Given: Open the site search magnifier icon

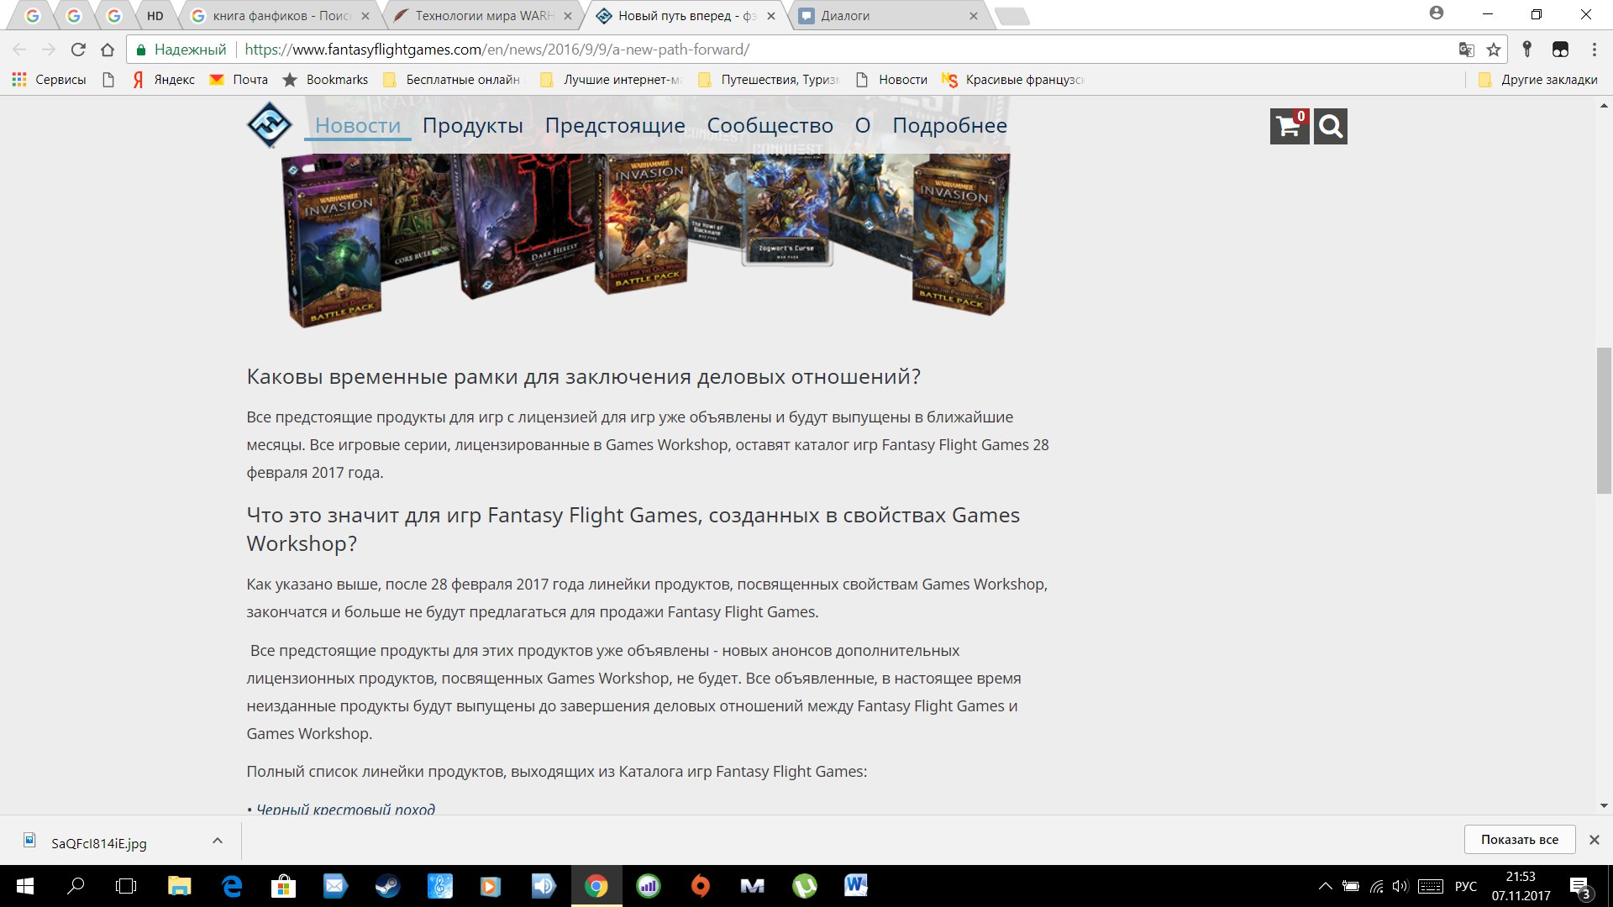Looking at the screenshot, I should pyautogui.click(x=1331, y=126).
